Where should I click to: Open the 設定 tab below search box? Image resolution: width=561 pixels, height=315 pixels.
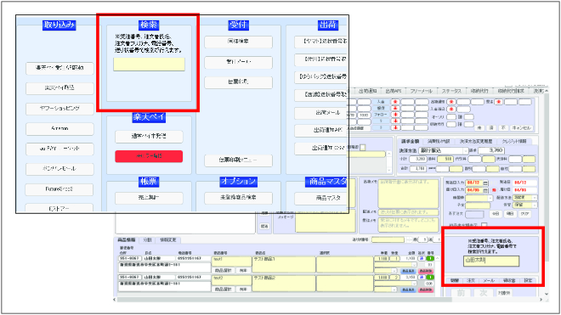coord(528,281)
